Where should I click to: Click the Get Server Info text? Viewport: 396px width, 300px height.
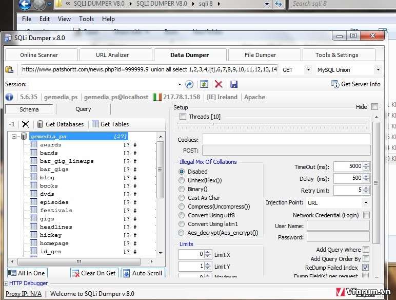tap(361, 84)
